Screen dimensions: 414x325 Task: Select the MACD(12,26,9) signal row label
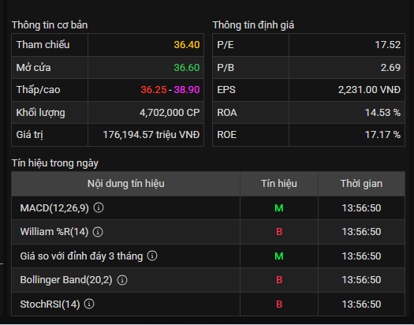54,208
